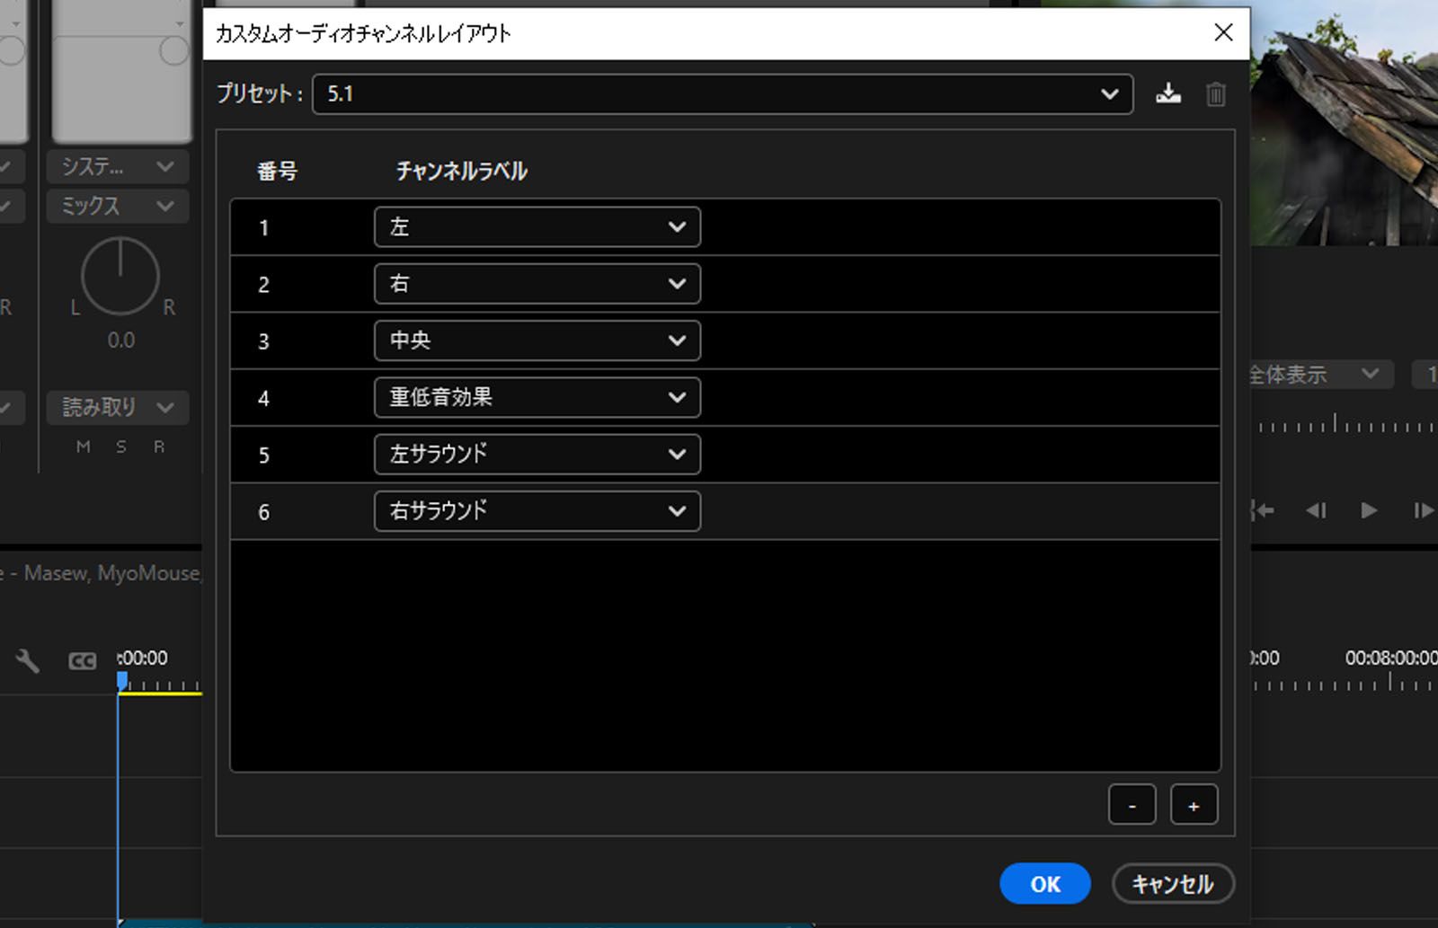Click the save preset icon next to 5.1

point(1169,93)
